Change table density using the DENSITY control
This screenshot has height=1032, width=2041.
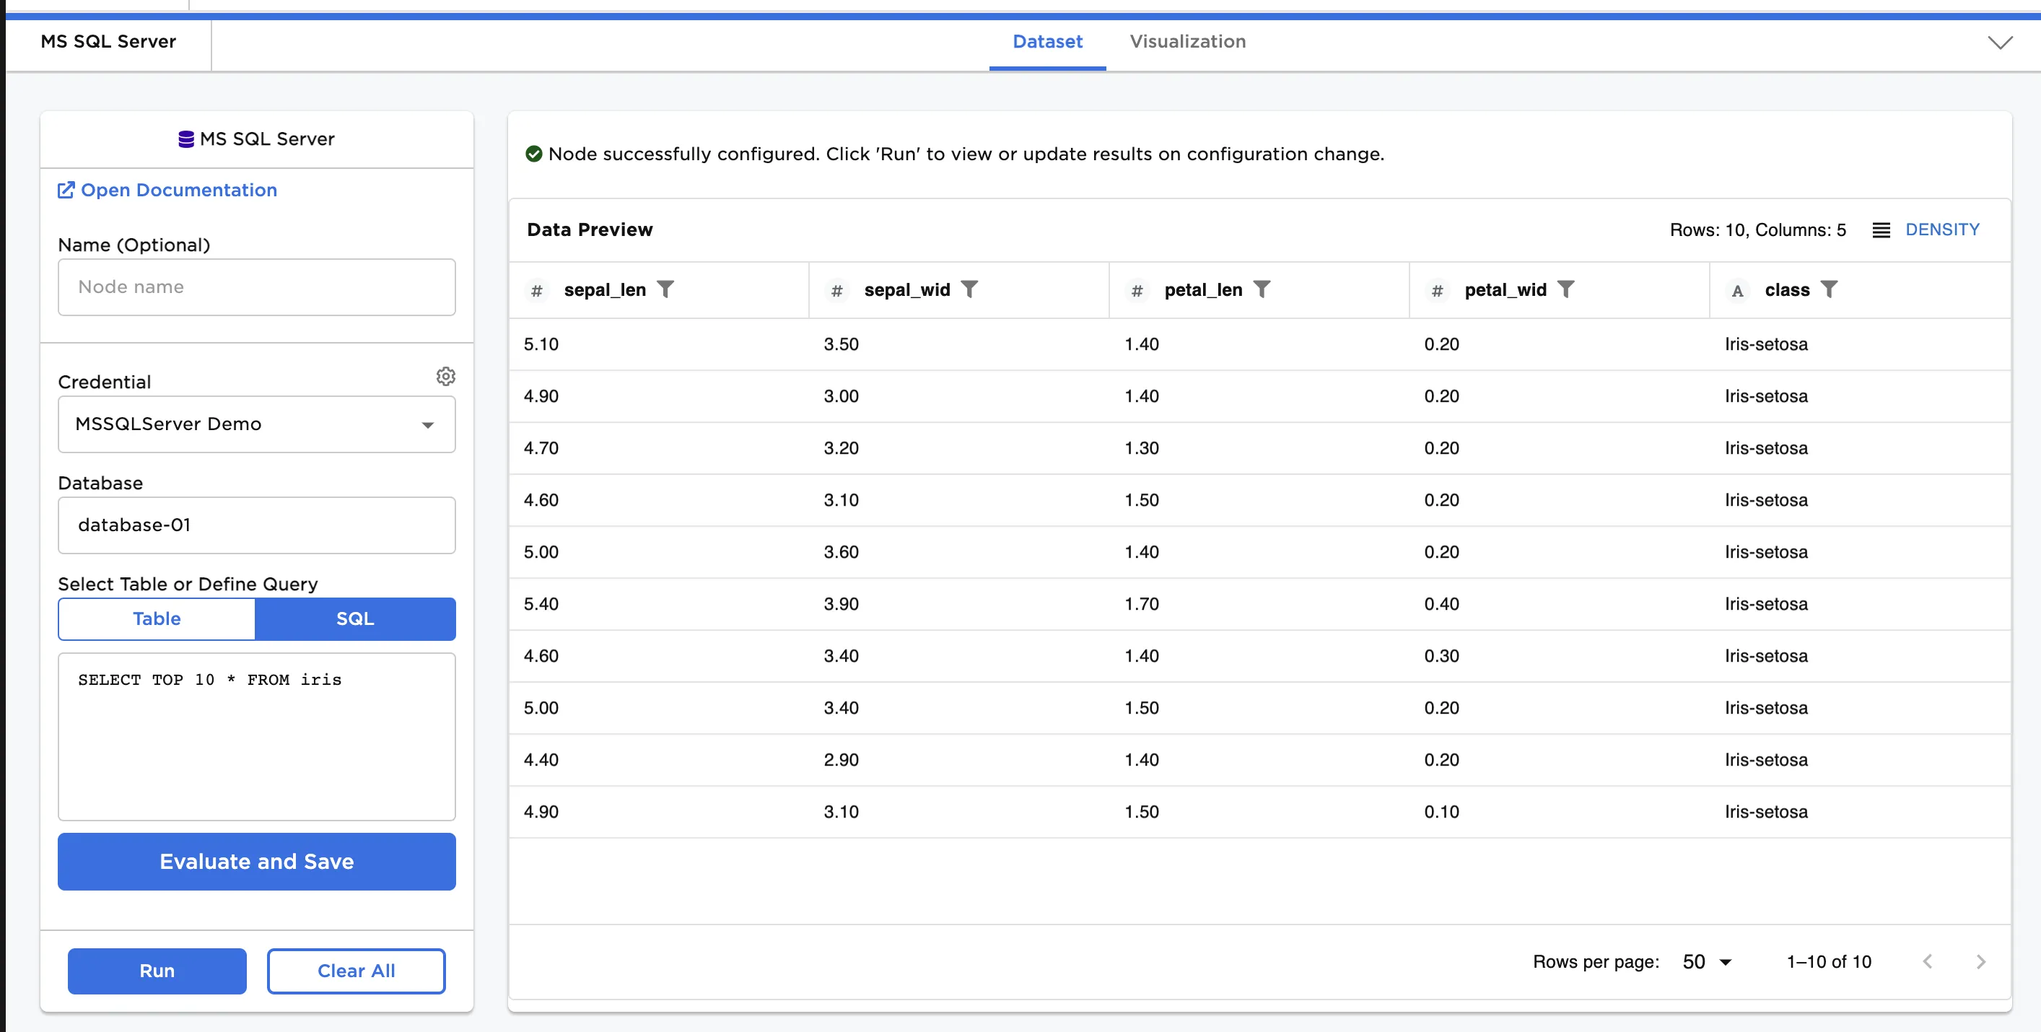point(1943,229)
